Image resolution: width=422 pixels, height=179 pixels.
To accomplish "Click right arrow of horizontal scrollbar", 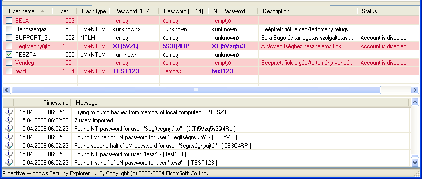I will coord(415,90).
